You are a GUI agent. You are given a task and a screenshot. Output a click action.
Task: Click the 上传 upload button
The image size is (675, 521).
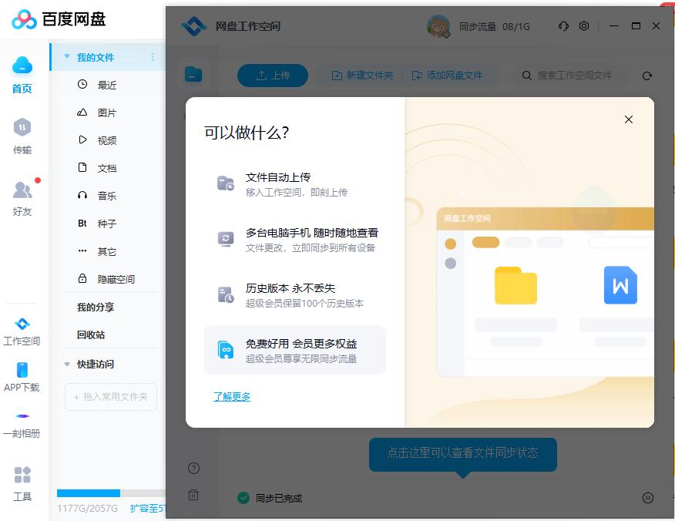pyautogui.click(x=273, y=76)
